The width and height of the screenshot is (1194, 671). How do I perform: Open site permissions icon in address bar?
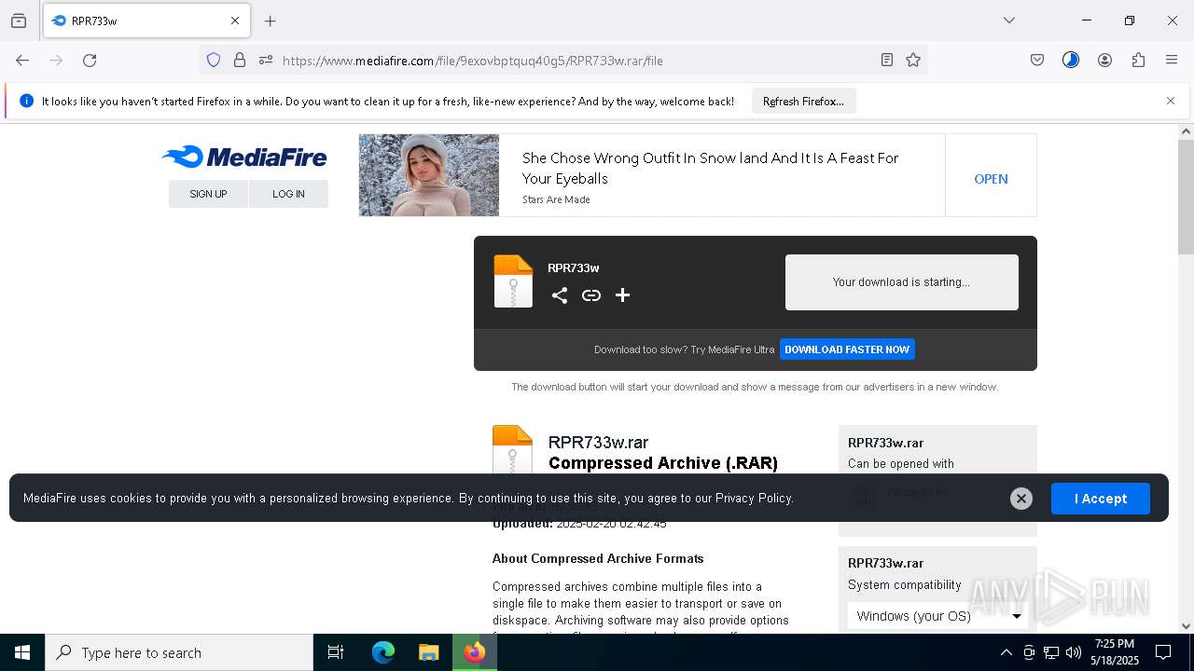[266, 60]
